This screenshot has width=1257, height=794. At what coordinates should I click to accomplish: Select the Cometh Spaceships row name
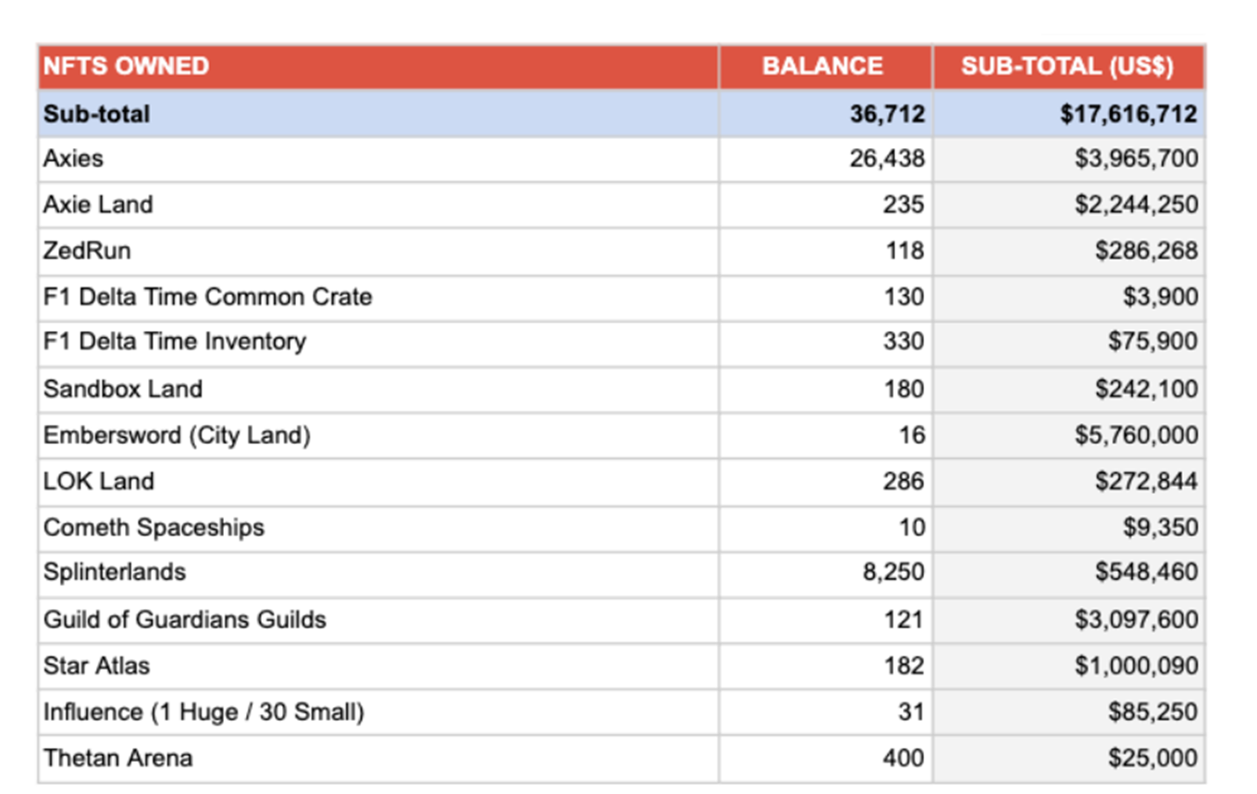click(x=378, y=527)
